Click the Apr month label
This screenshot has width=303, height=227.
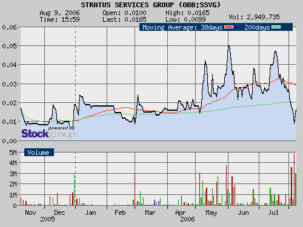point(181,212)
